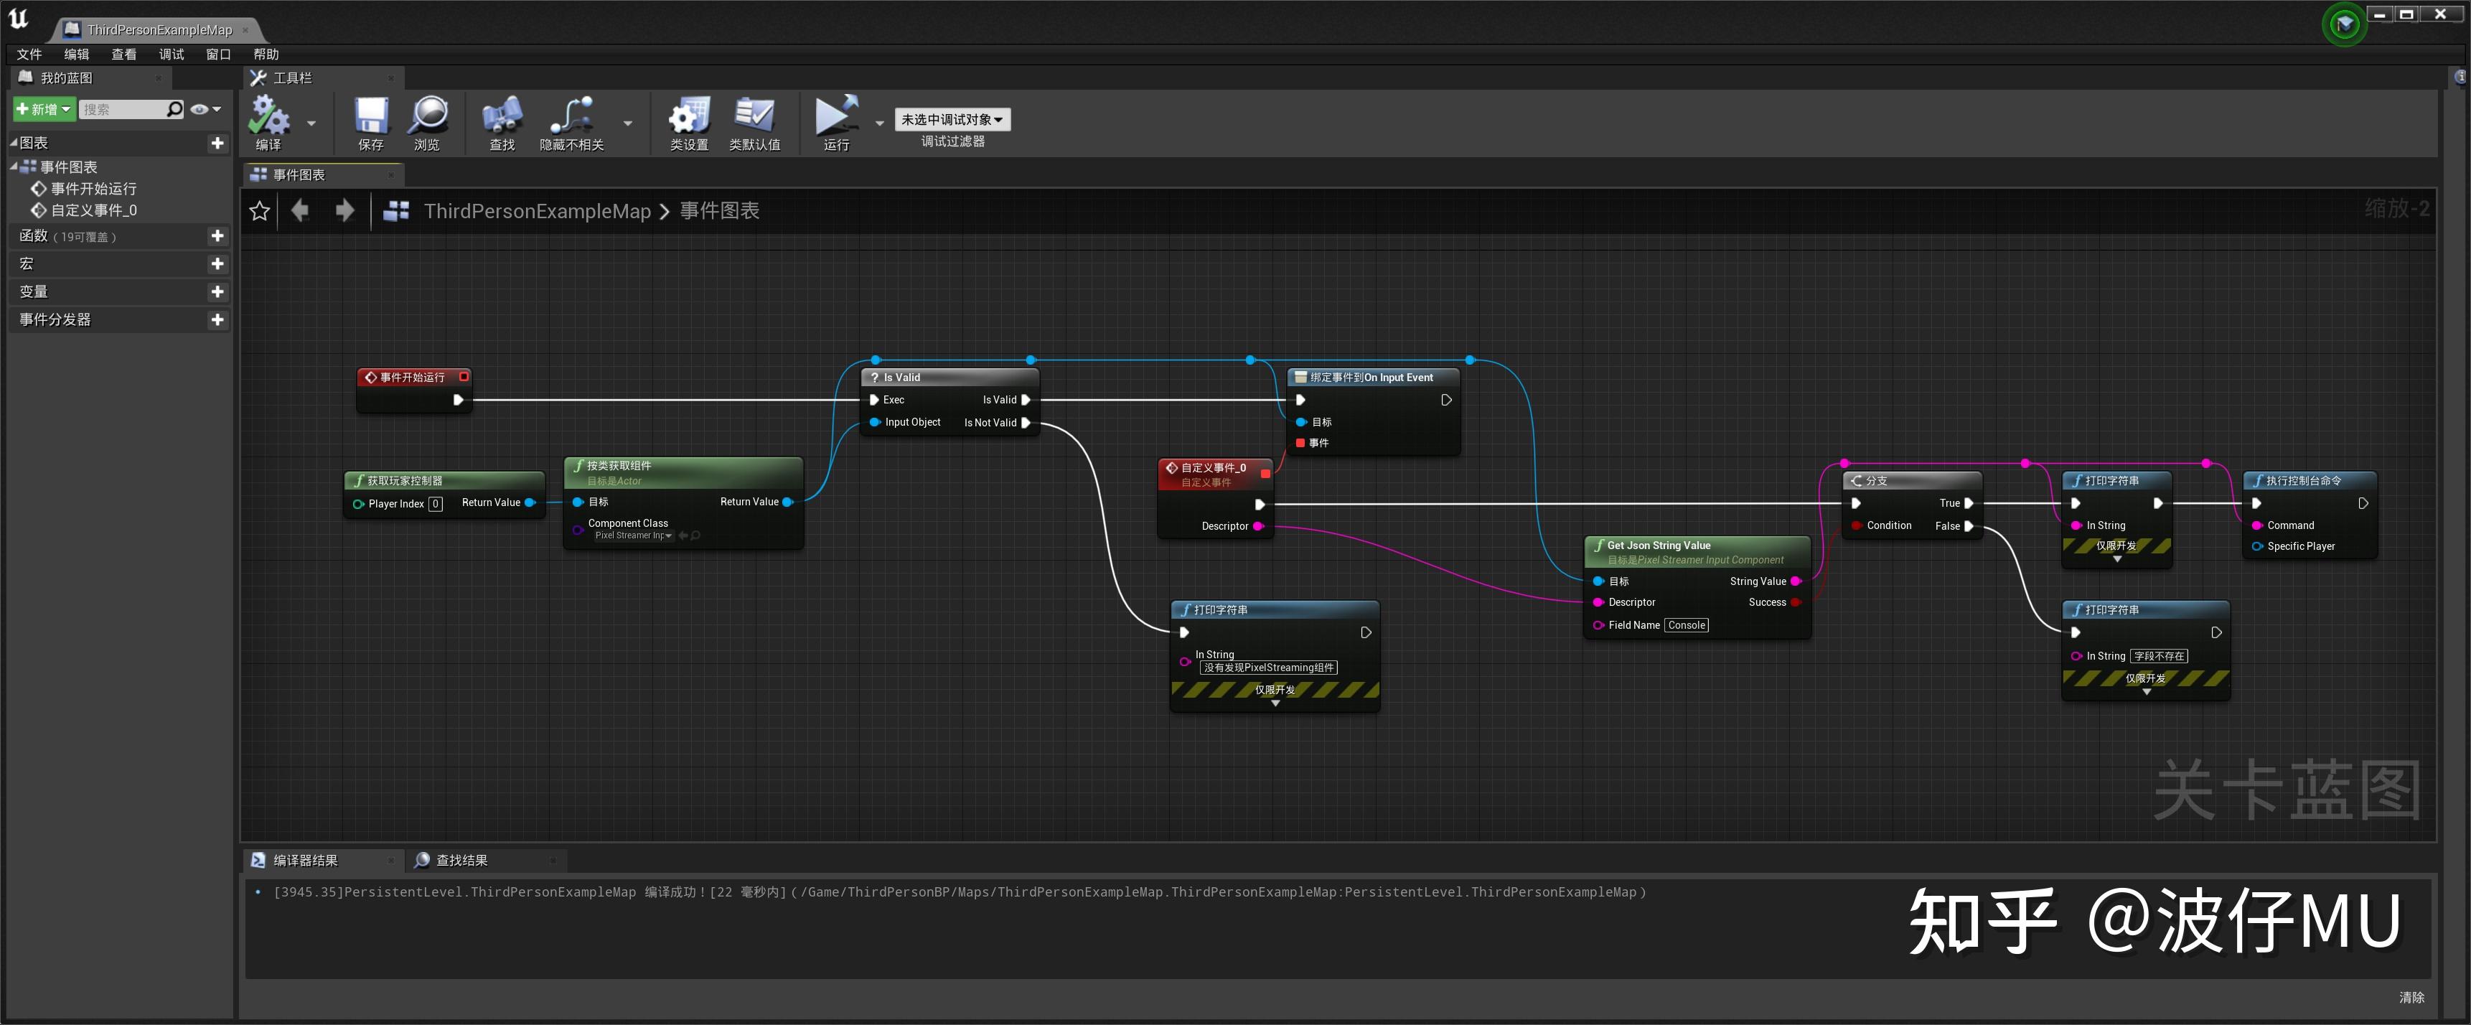The width and height of the screenshot is (2471, 1025).
Task: Open the debug object filter dropdown
Action: pos(950,119)
